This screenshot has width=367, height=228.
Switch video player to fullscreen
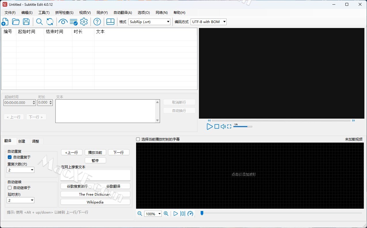tap(229, 126)
